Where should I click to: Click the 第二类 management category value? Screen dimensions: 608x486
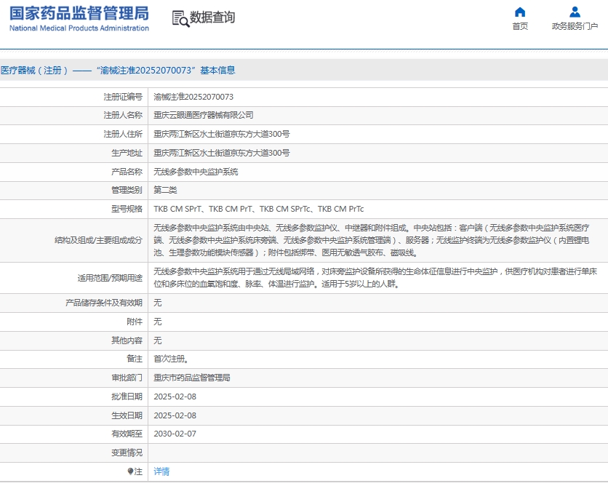(x=165, y=190)
